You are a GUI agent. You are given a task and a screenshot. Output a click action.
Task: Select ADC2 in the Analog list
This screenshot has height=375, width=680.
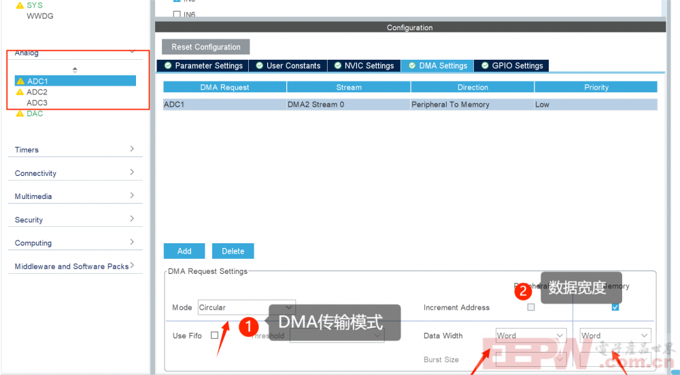[x=37, y=92]
